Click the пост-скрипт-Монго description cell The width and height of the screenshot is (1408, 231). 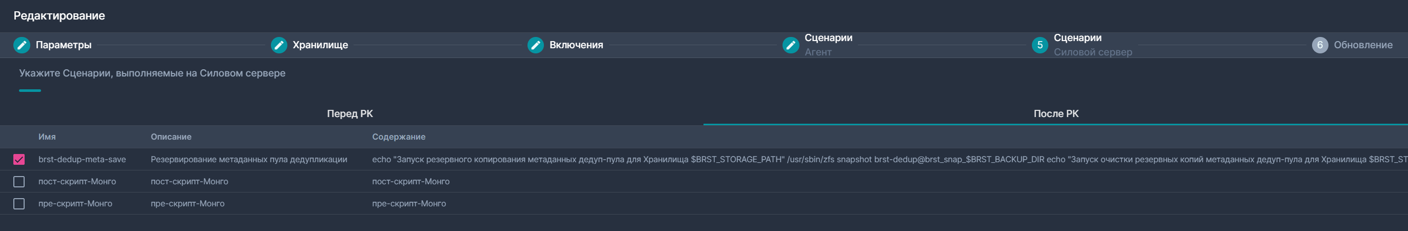click(189, 181)
